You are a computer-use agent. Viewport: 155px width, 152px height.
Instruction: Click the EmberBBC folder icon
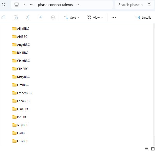pyautogui.click(x=14, y=93)
